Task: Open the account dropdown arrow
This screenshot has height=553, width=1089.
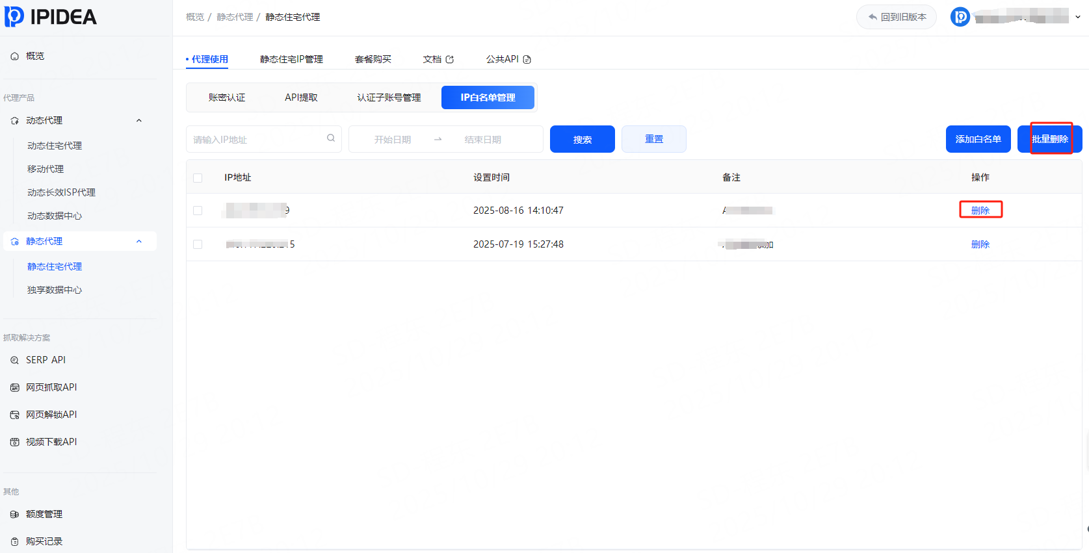Action: coord(1077,18)
